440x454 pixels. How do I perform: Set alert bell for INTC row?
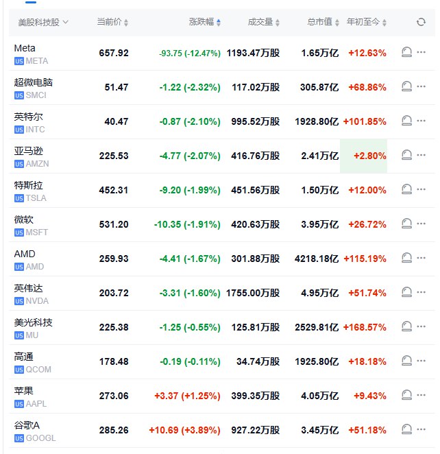pos(406,121)
